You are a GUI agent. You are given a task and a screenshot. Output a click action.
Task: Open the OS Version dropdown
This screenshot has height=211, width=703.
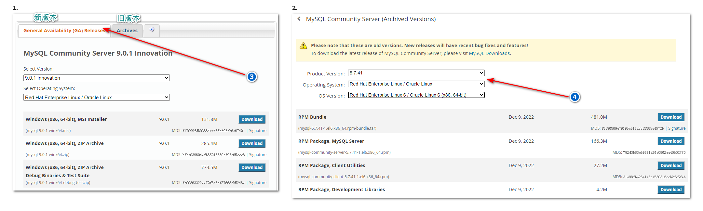coord(416,95)
